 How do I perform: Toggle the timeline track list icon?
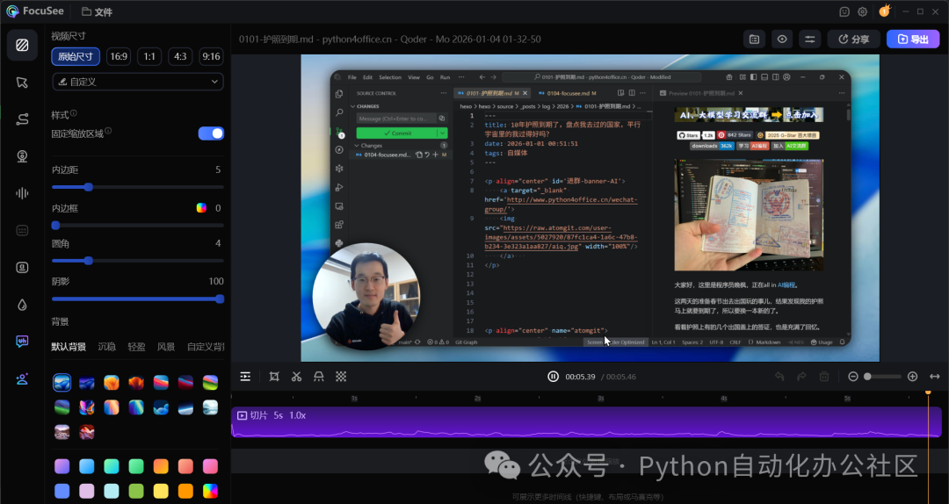tap(245, 377)
